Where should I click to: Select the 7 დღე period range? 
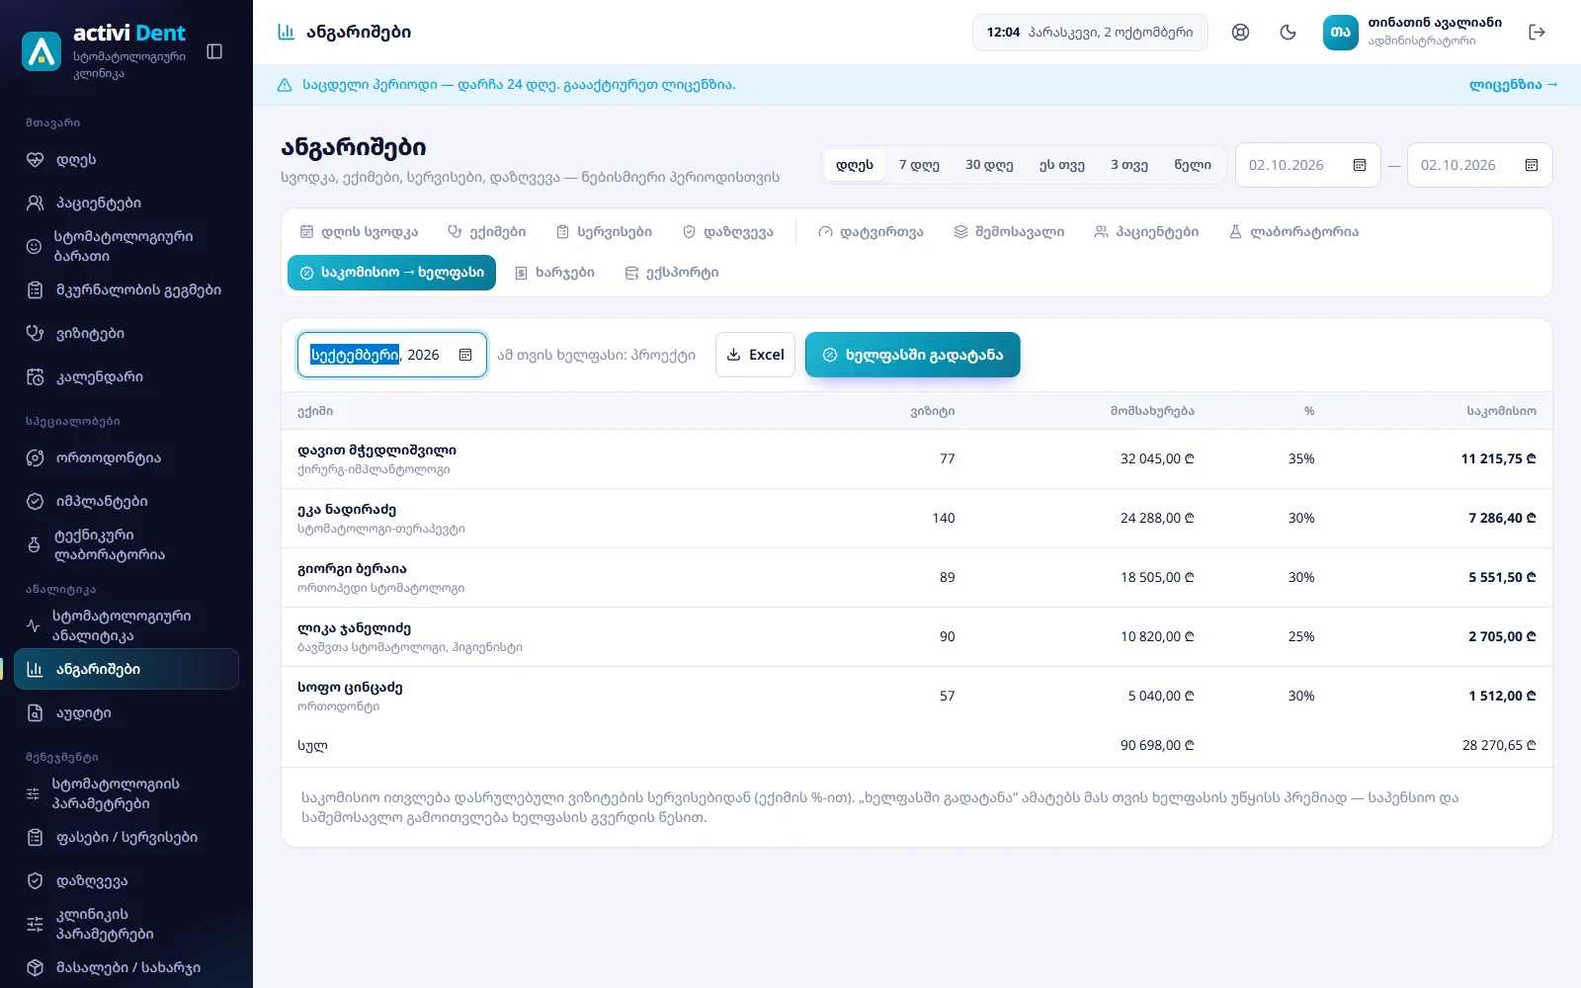pyautogui.click(x=919, y=165)
